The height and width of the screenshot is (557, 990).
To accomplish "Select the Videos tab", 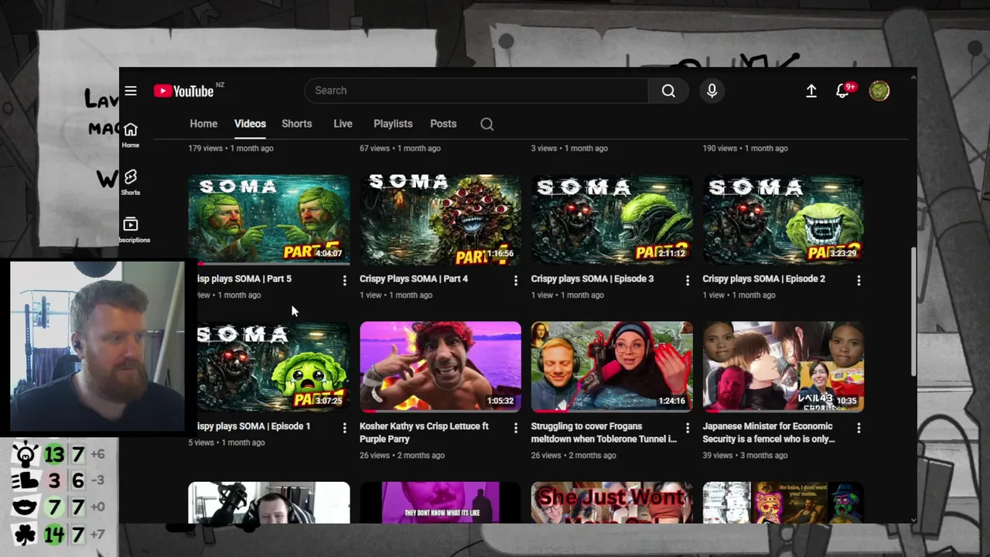I will (250, 124).
